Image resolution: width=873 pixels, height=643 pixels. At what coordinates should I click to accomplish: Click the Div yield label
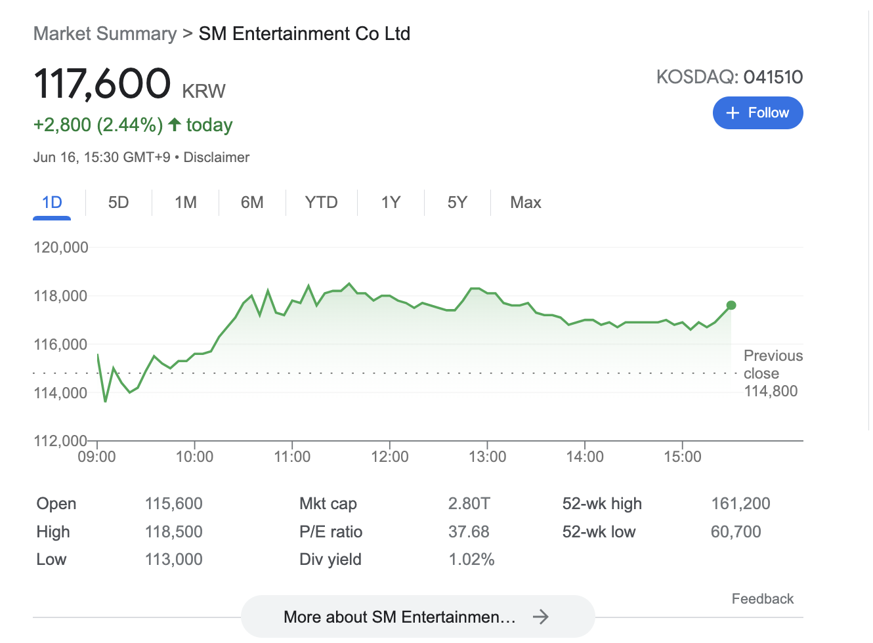pyautogui.click(x=330, y=560)
